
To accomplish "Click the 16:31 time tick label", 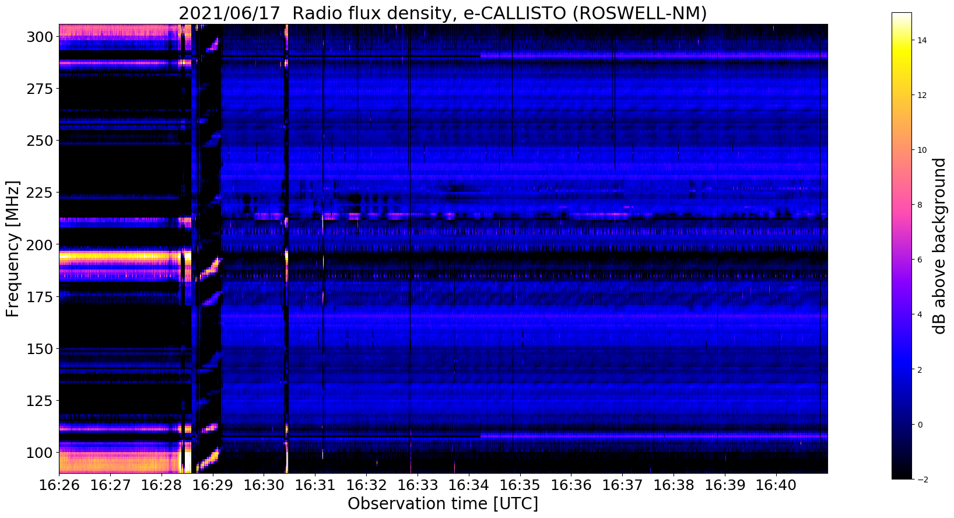I will (315, 485).
